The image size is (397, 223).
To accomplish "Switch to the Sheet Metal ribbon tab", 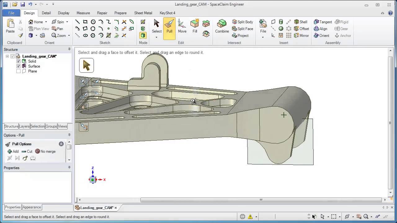I will (143, 13).
